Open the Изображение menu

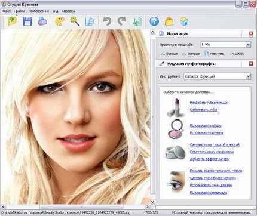(x=39, y=11)
